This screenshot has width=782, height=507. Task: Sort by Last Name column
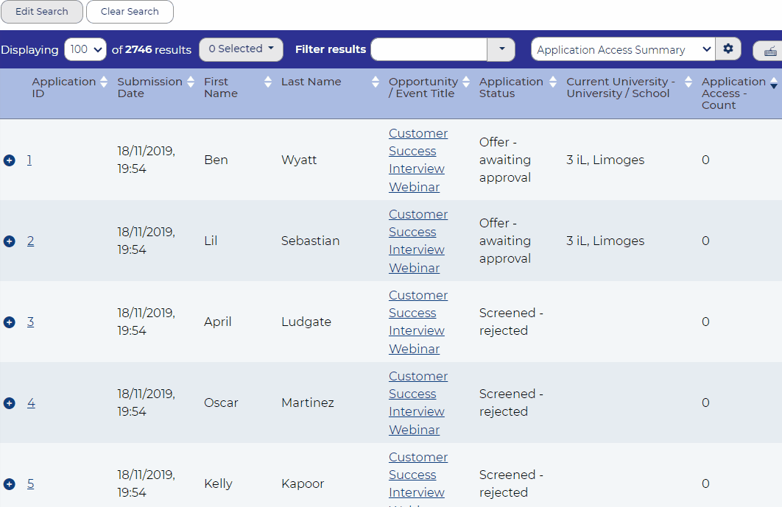pyautogui.click(x=376, y=82)
